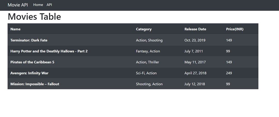Click the Release Date column header
279x117 pixels.
click(195, 29)
